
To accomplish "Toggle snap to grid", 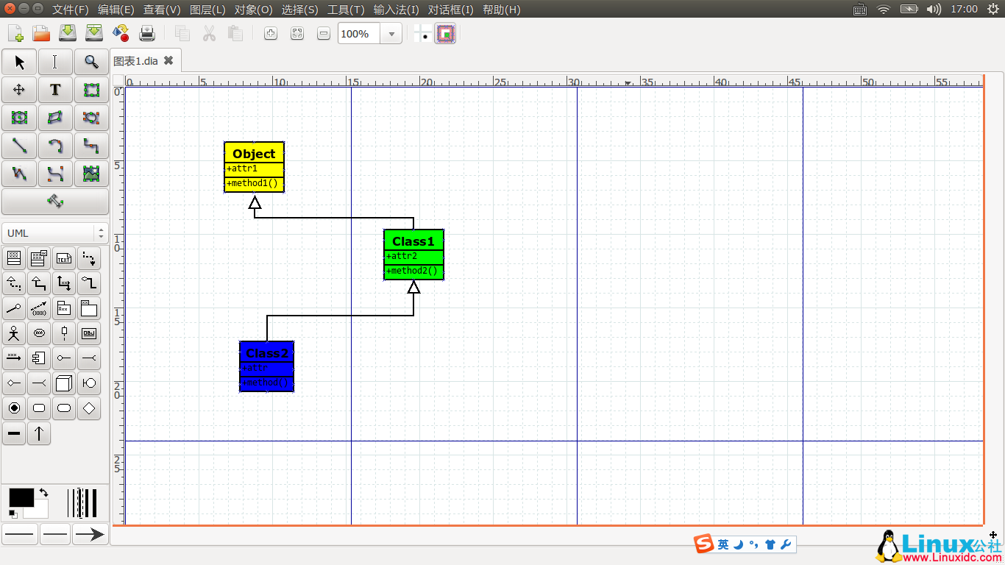I will pos(423,33).
